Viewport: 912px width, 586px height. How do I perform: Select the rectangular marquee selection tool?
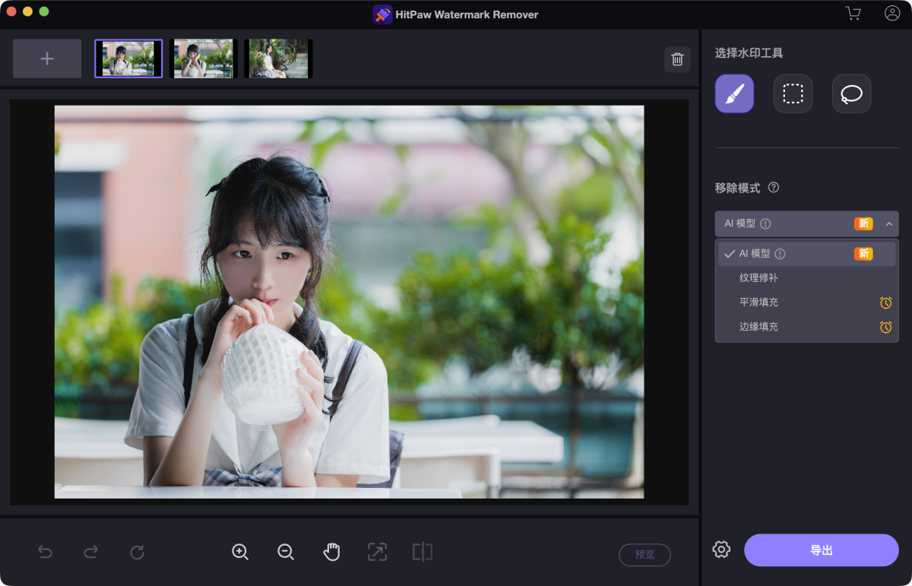[x=793, y=93]
